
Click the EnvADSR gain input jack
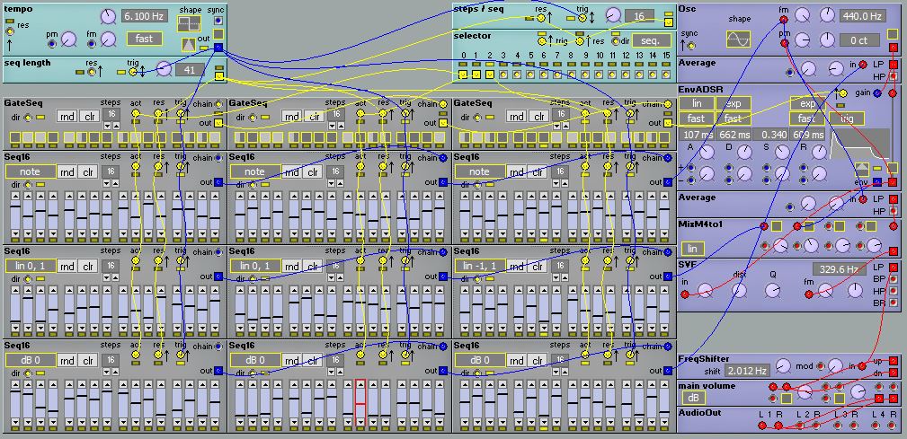tap(877, 93)
